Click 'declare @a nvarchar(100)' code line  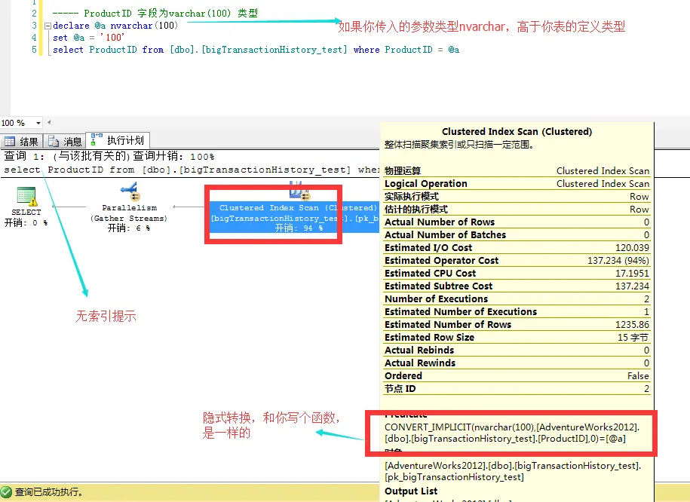(x=115, y=26)
